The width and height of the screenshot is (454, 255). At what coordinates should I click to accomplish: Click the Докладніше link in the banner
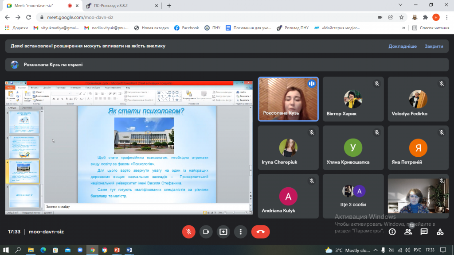[402, 46]
